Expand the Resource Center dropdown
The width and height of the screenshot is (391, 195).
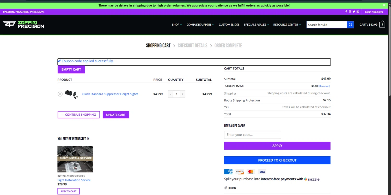pos(287,25)
